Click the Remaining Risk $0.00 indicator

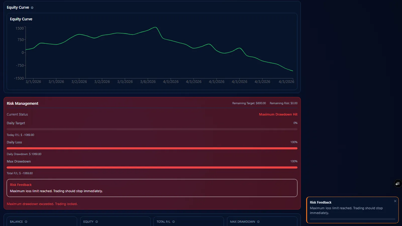point(284,103)
